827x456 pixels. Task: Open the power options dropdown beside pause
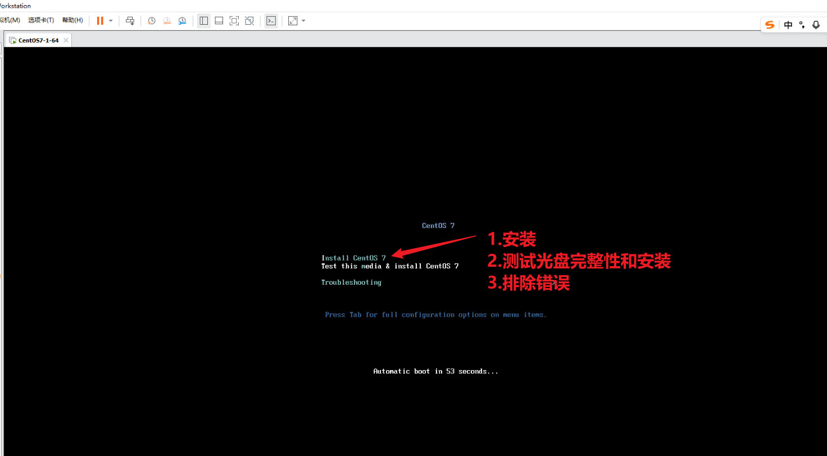click(111, 21)
